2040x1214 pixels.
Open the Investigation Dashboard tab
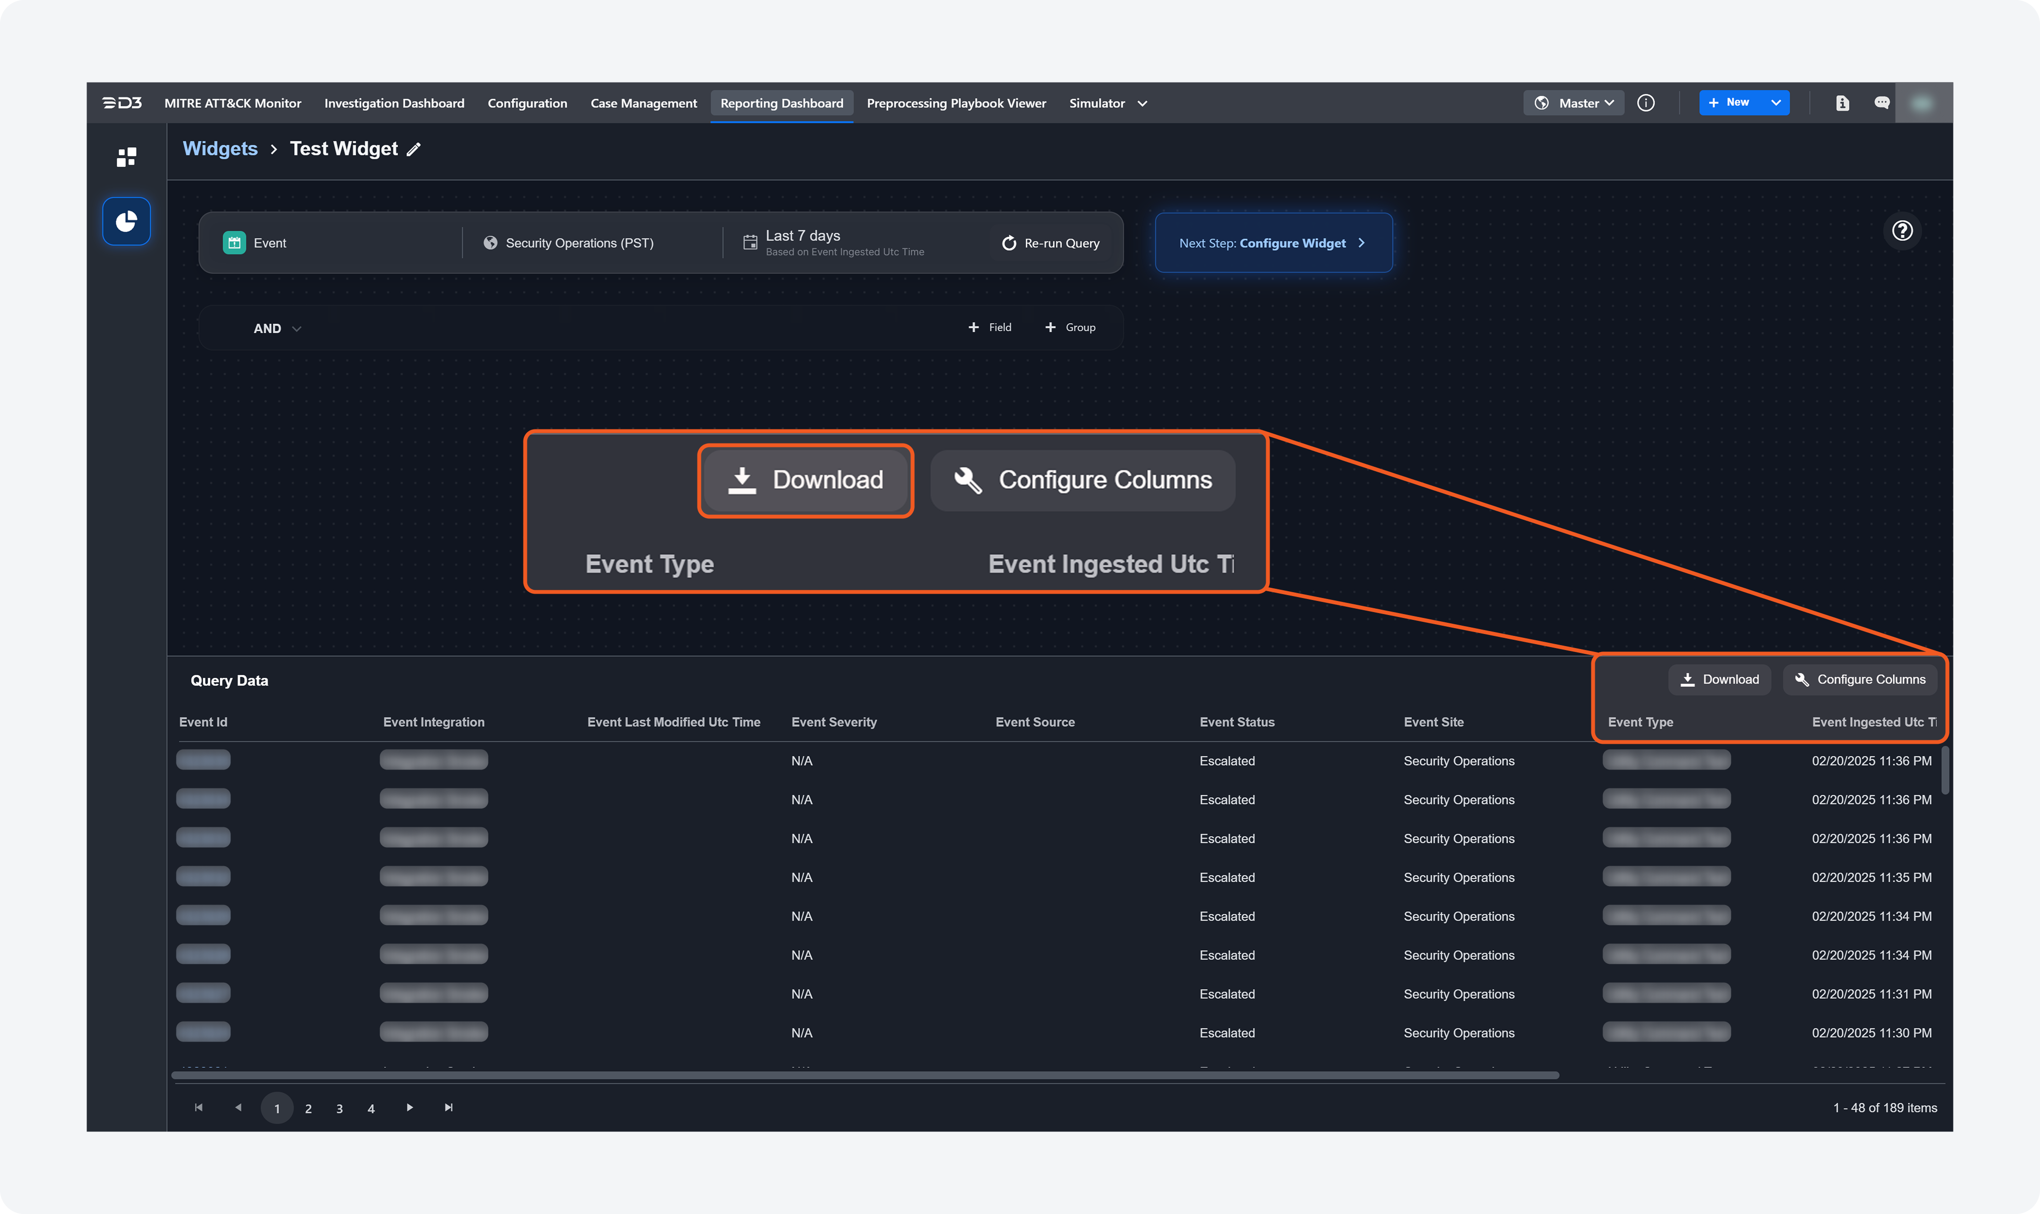394,103
